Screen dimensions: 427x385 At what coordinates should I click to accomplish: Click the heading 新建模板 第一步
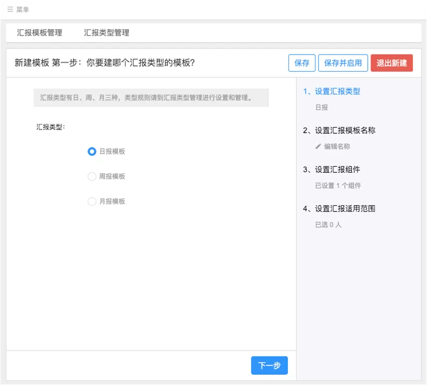pyautogui.click(x=105, y=63)
